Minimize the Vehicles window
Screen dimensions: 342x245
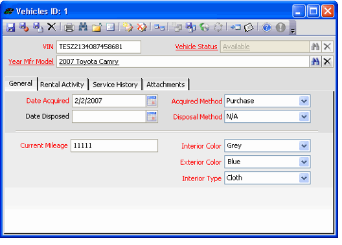(x=299, y=11)
